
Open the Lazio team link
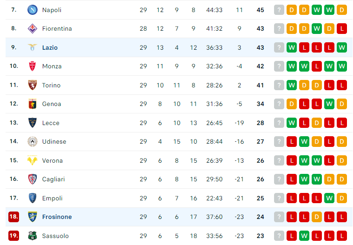click(50, 47)
